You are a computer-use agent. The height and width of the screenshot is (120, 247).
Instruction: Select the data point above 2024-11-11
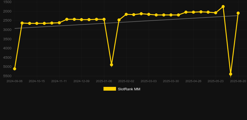[59, 23]
